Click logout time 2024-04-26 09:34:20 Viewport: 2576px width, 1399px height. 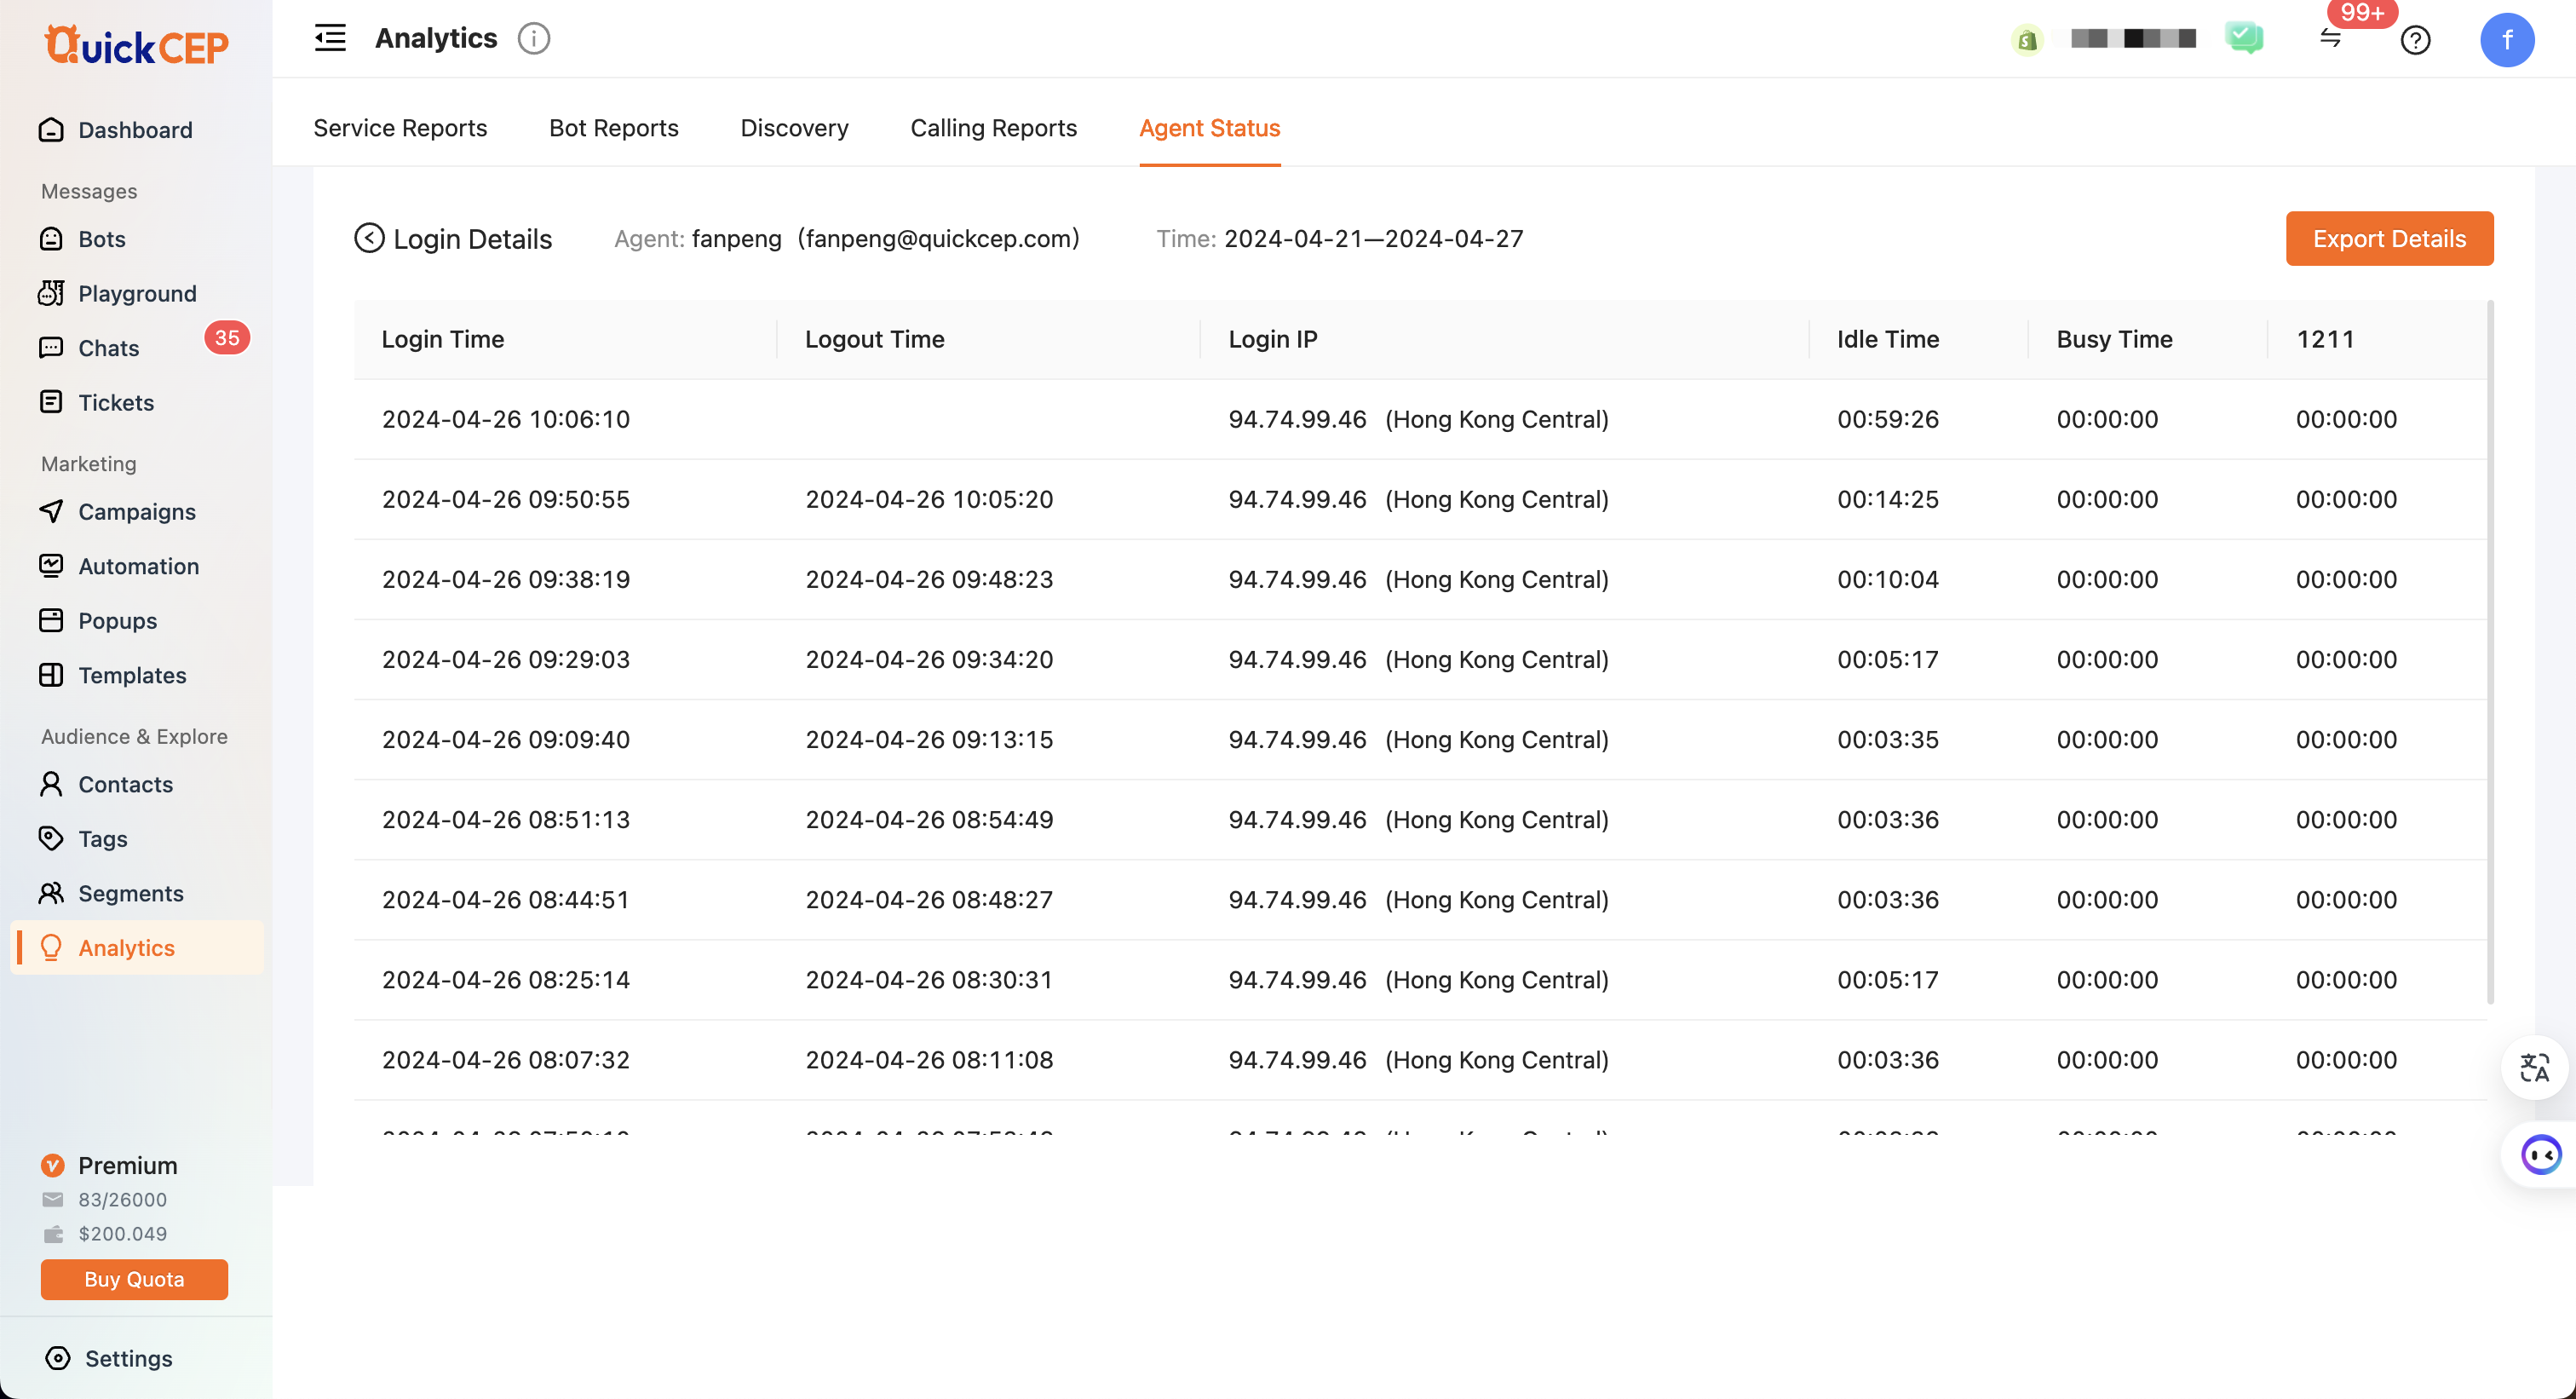coord(929,659)
